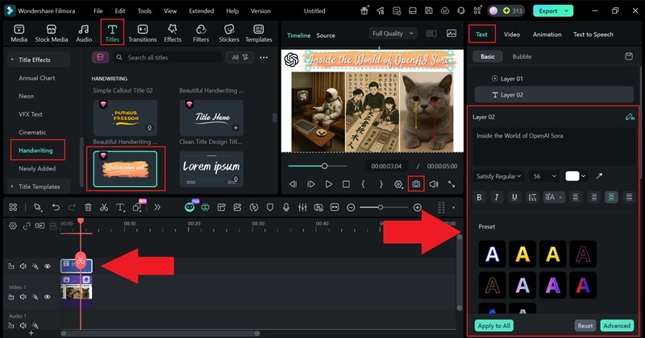Click the white text color swatch
The image size is (645, 338).
point(572,176)
